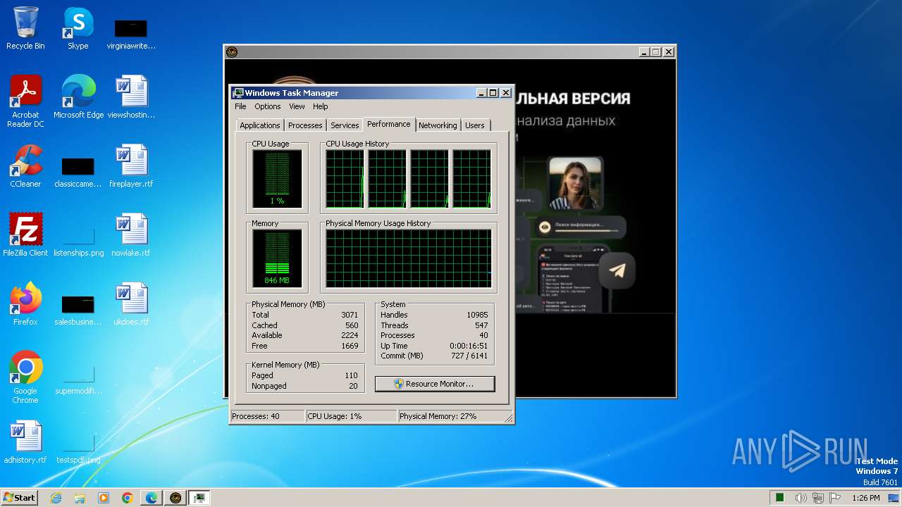This screenshot has height=507, width=902.
Task: Open Google Chrome desktop shortcut
Action: tap(25, 377)
